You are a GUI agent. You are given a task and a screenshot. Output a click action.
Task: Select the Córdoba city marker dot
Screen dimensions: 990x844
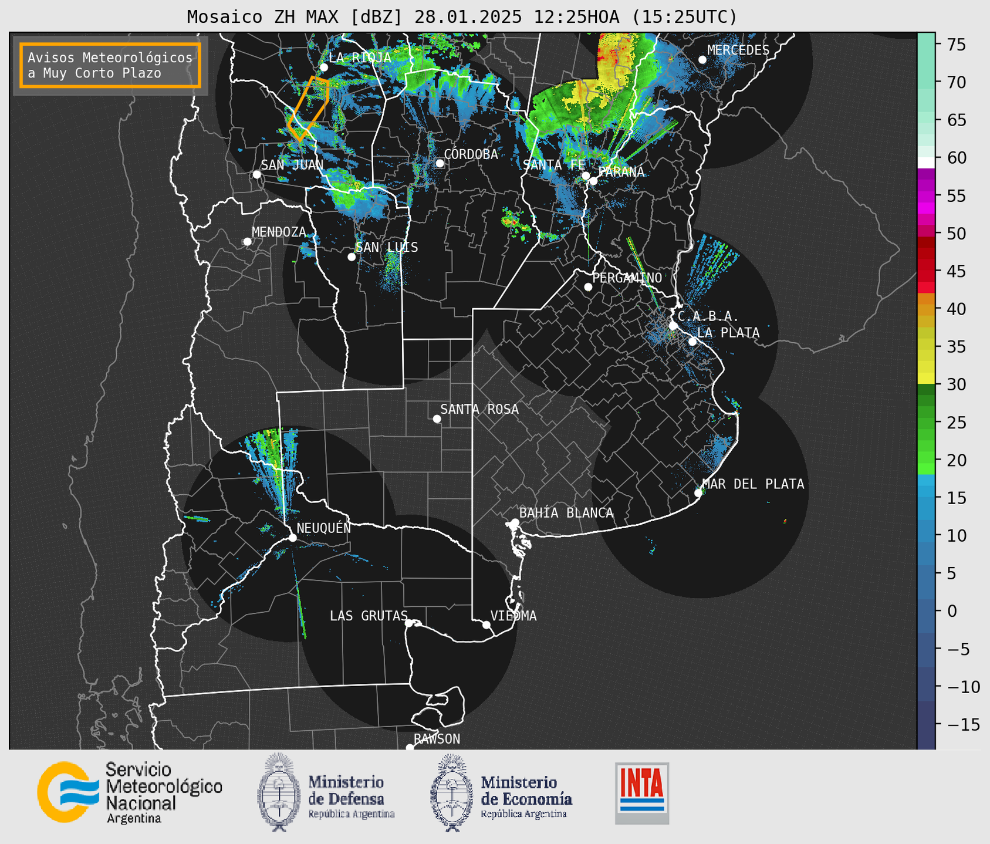(x=440, y=163)
